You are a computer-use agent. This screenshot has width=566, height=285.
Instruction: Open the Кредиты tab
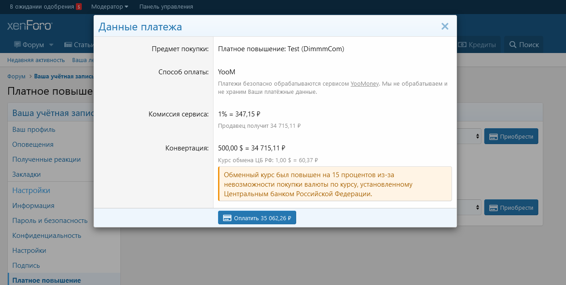(x=477, y=44)
